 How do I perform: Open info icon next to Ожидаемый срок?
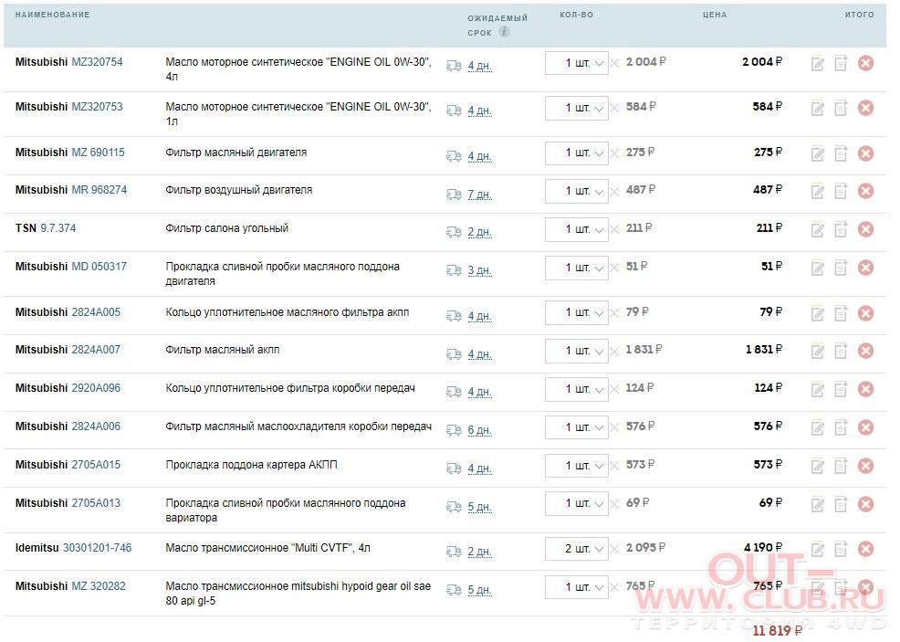504,32
